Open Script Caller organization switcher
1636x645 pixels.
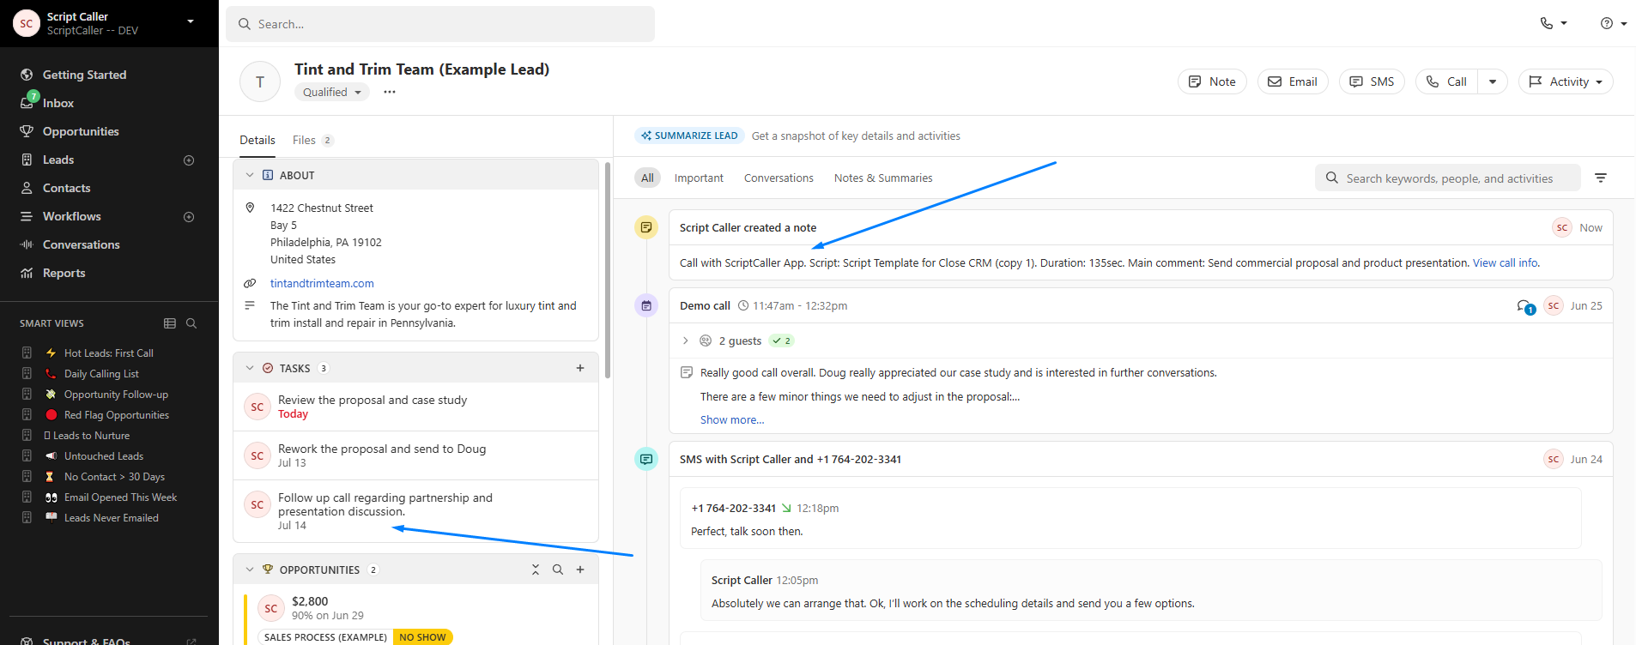(x=109, y=23)
